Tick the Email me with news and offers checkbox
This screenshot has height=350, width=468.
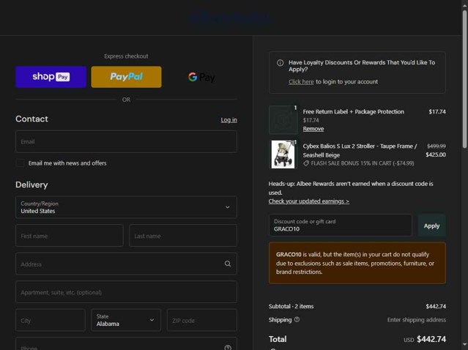coord(20,163)
